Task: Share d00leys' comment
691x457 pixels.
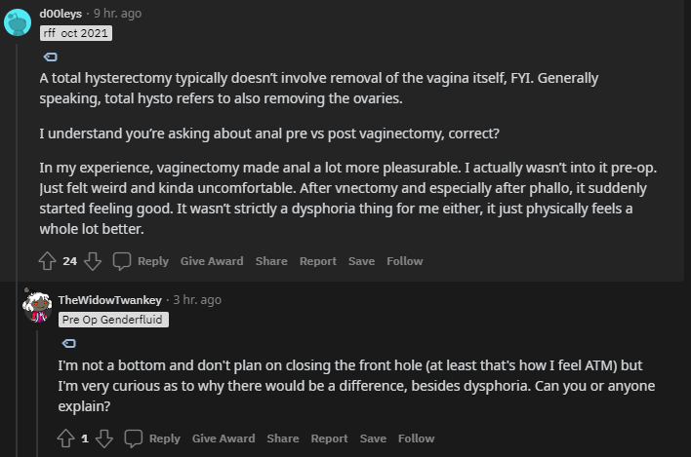Action: 271,261
